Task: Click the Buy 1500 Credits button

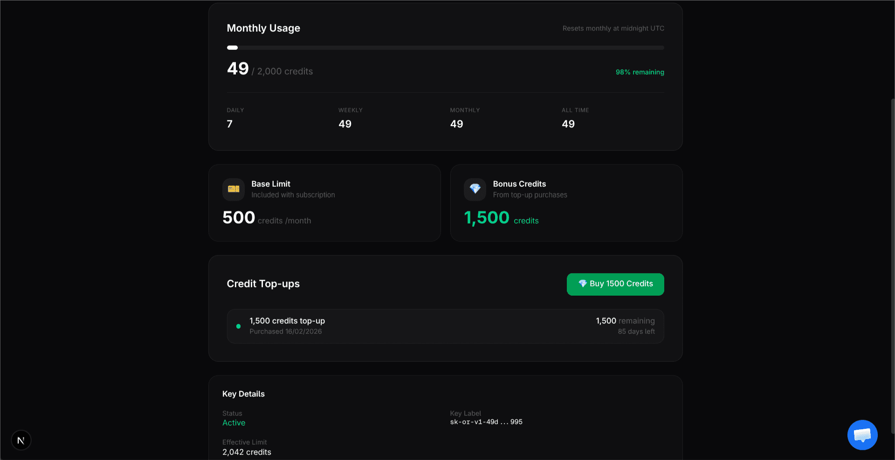Action: click(x=615, y=284)
